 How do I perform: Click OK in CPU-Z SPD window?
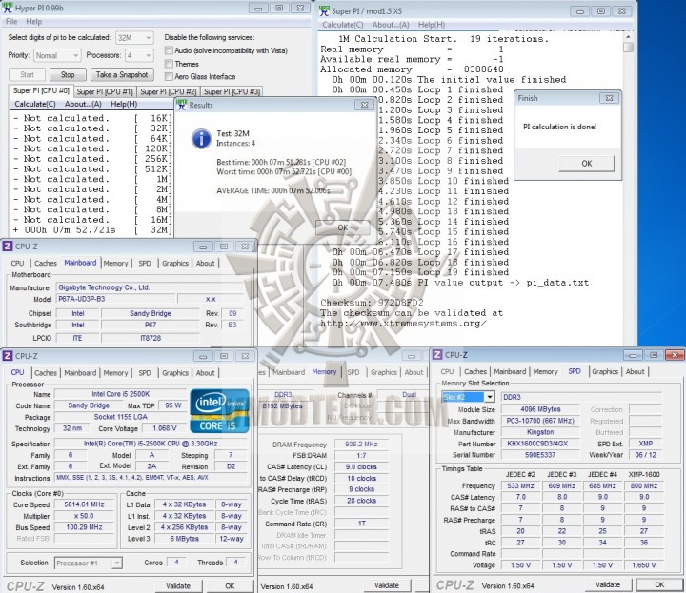point(659,584)
